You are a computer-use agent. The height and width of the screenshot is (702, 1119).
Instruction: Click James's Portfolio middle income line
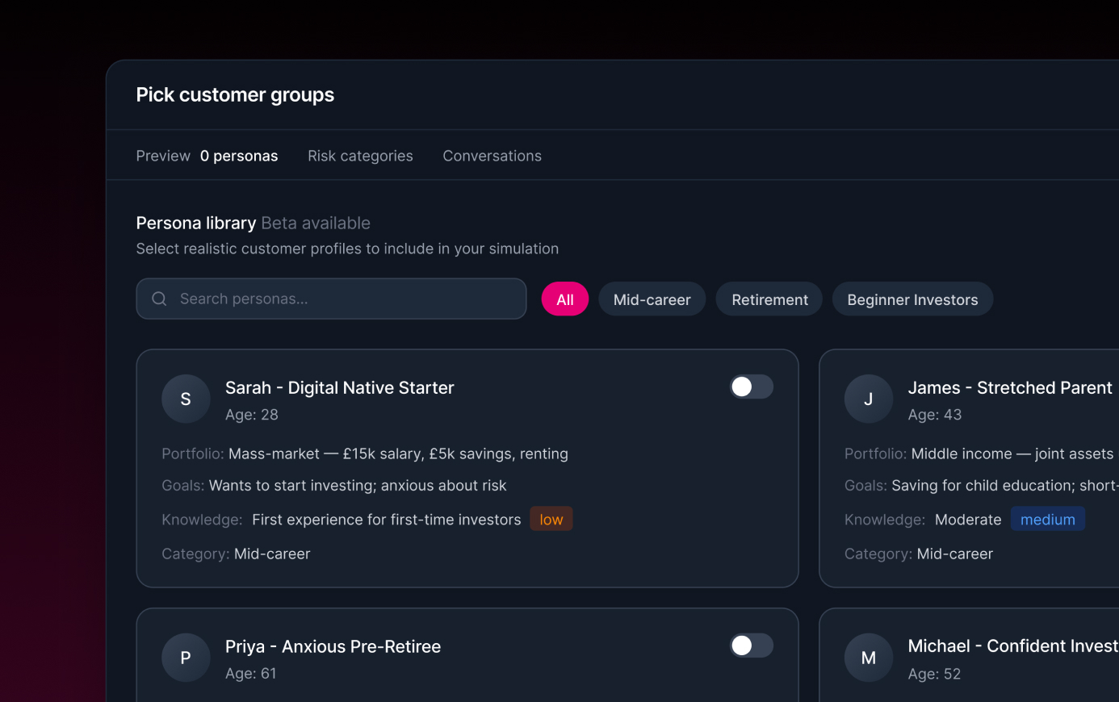[979, 453]
